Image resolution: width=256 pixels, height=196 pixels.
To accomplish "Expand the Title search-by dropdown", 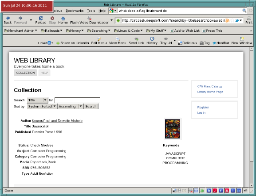I will 38,100.
